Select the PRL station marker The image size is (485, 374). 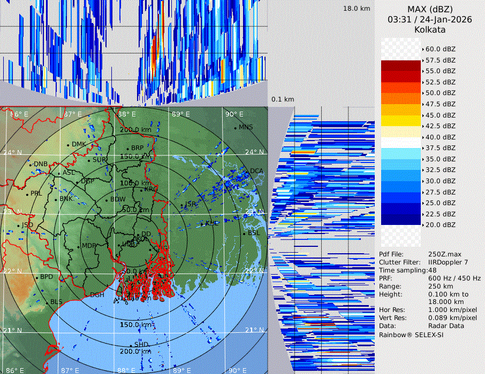[x=27, y=194]
